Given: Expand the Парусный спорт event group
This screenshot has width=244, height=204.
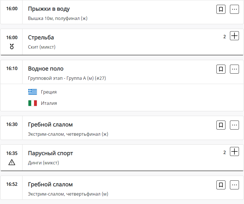Looking at the screenshot, I should pos(234,151).
